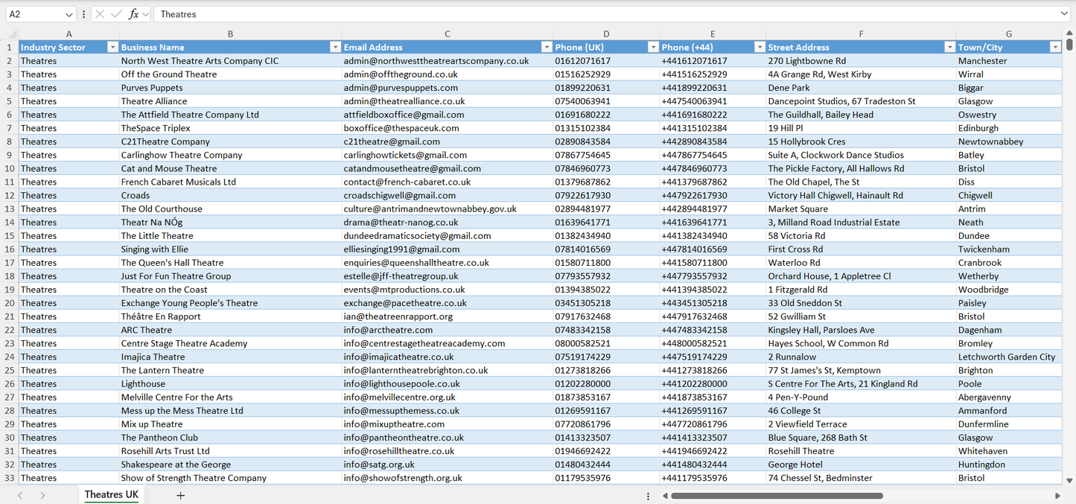This screenshot has width=1076, height=504.
Task: Select cell 'C21Theatre Company'
Action: (x=230, y=141)
